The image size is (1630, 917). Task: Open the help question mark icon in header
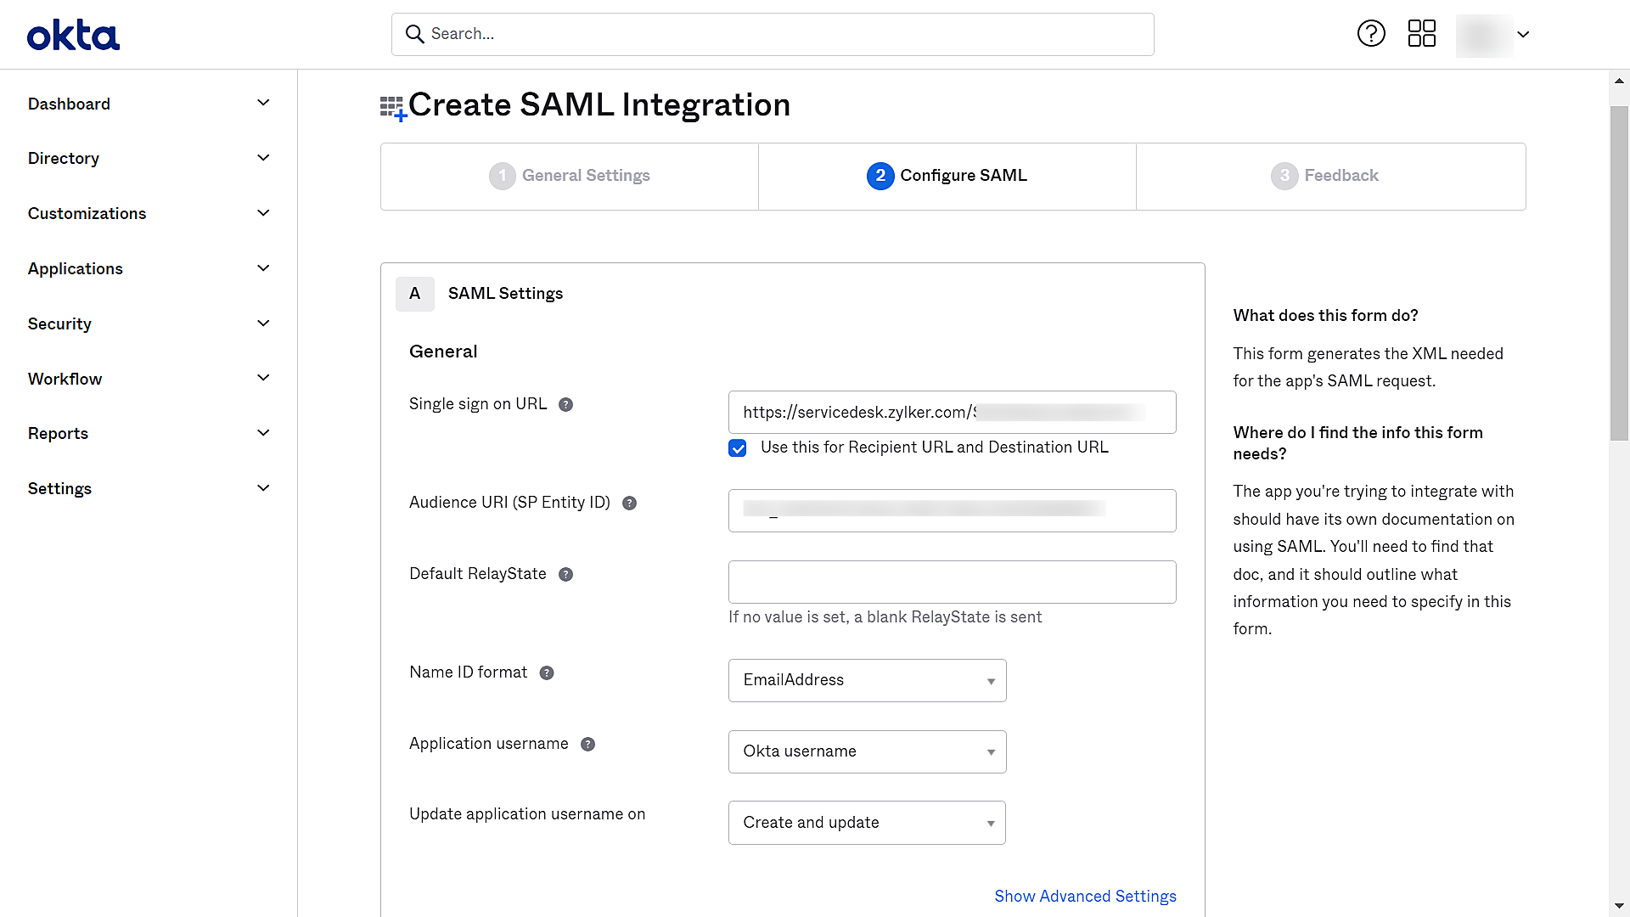[x=1371, y=34]
